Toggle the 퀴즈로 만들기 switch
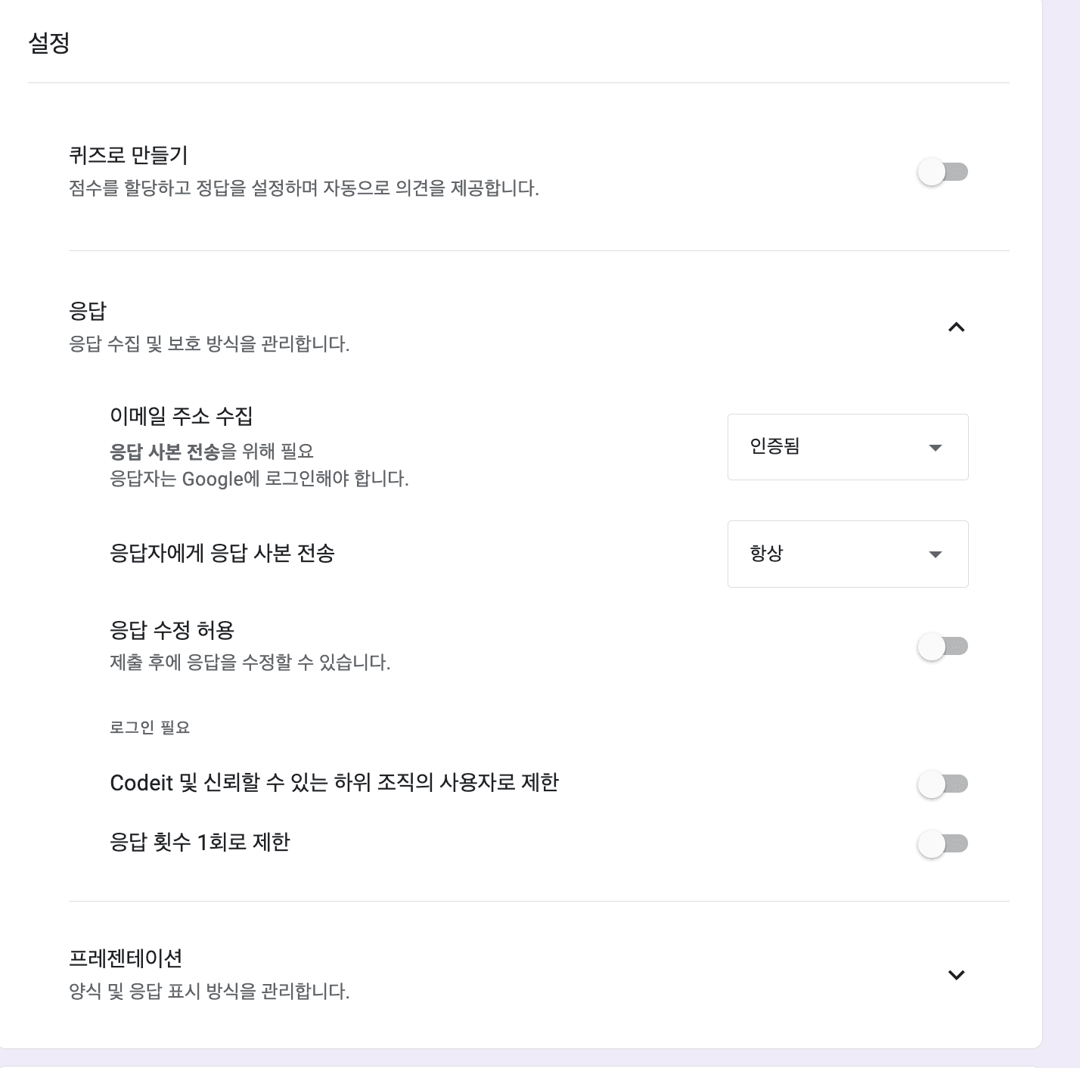Screen dimensions: 1080x1068 pyautogui.click(x=942, y=172)
